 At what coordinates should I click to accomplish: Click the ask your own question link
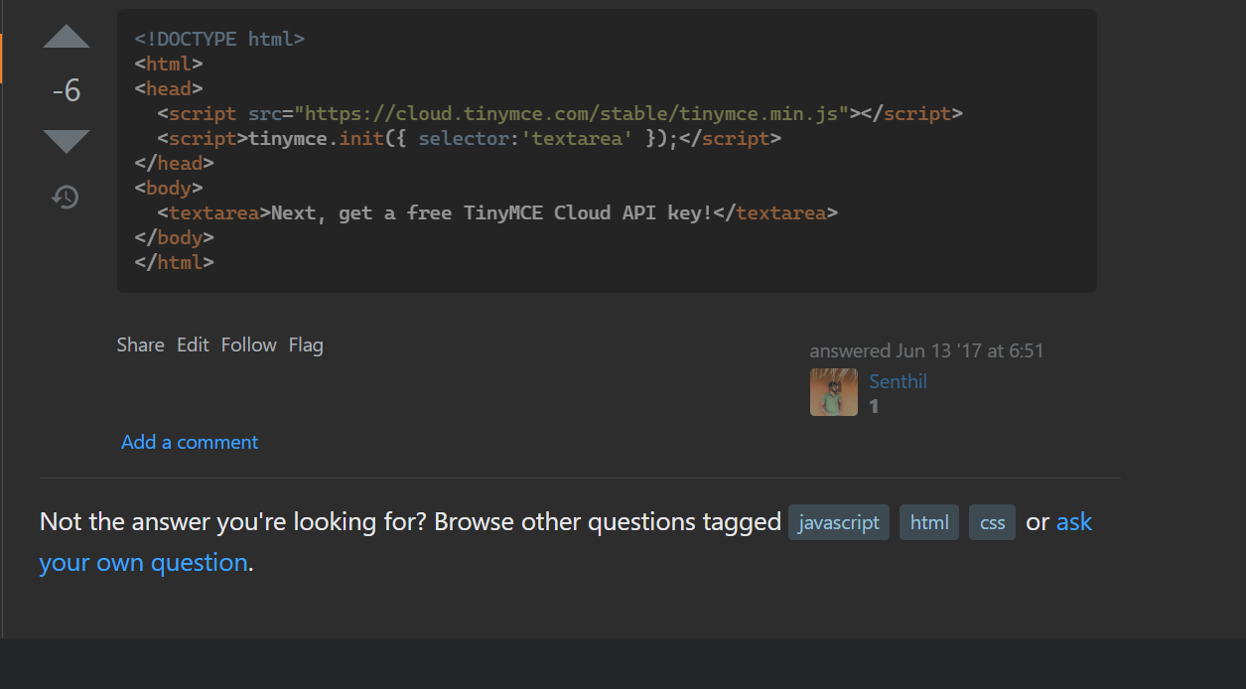point(1073,521)
